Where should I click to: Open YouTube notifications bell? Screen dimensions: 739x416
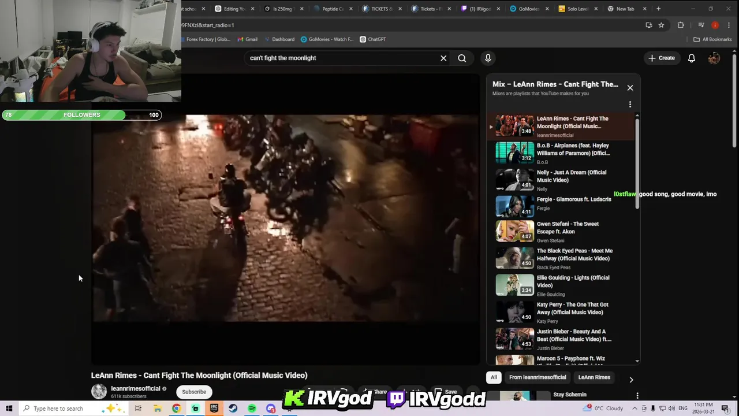(691, 58)
